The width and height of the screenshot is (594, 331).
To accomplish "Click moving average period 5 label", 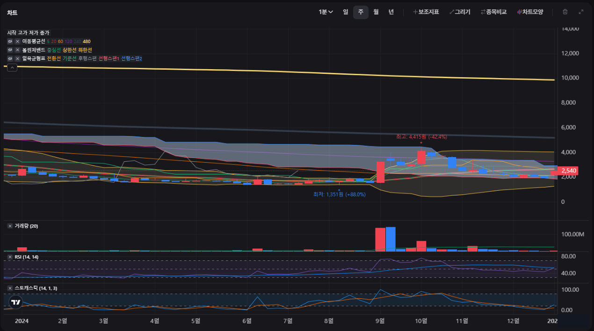I will (x=48, y=42).
